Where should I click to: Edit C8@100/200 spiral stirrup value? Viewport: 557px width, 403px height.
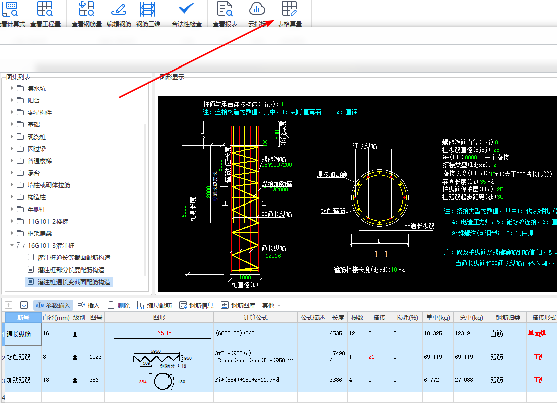tap(276, 165)
